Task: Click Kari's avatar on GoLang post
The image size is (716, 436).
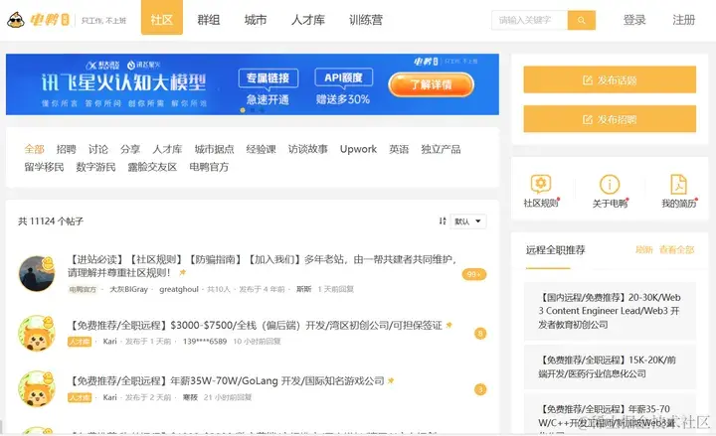Action: pos(37,389)
